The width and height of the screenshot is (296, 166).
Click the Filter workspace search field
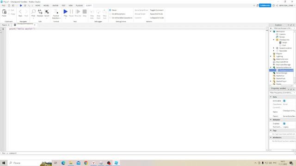[x=283, y=28]
